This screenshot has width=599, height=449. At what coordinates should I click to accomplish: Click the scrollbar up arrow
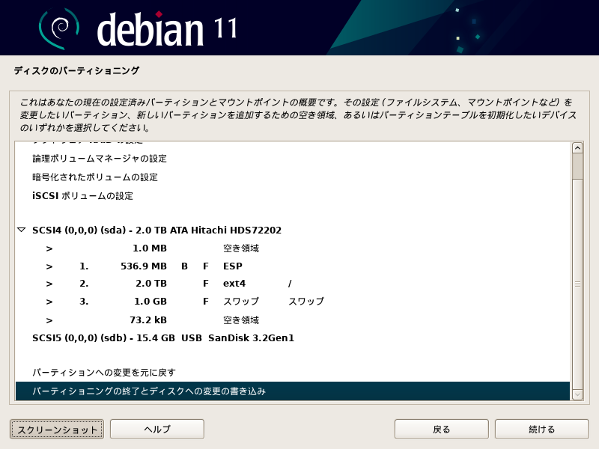577,147
